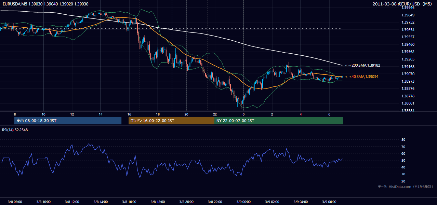Click price axis value 1.39752
The height and width of the screenshot is (205, 437).
click(408, 22)
